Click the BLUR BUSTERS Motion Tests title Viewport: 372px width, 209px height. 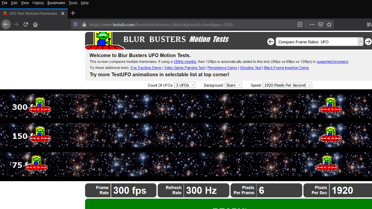click(176, 39)
